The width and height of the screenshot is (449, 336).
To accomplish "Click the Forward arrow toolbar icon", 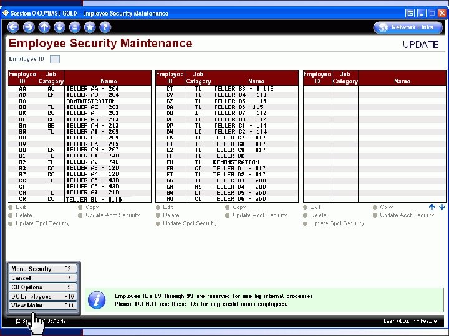I will coord(28,27).
